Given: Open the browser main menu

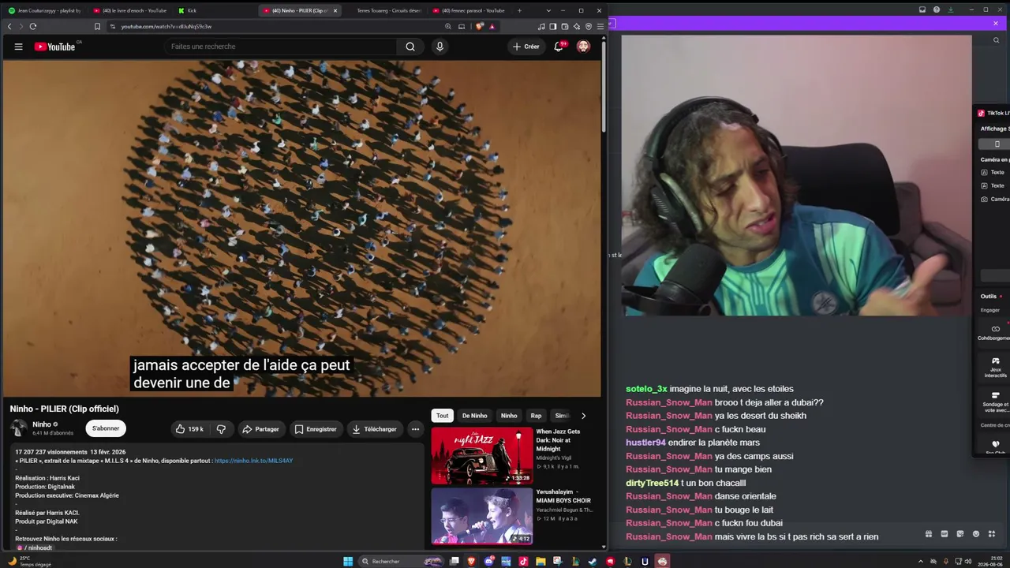Looking at the screenshot, I should pos(600,26).
